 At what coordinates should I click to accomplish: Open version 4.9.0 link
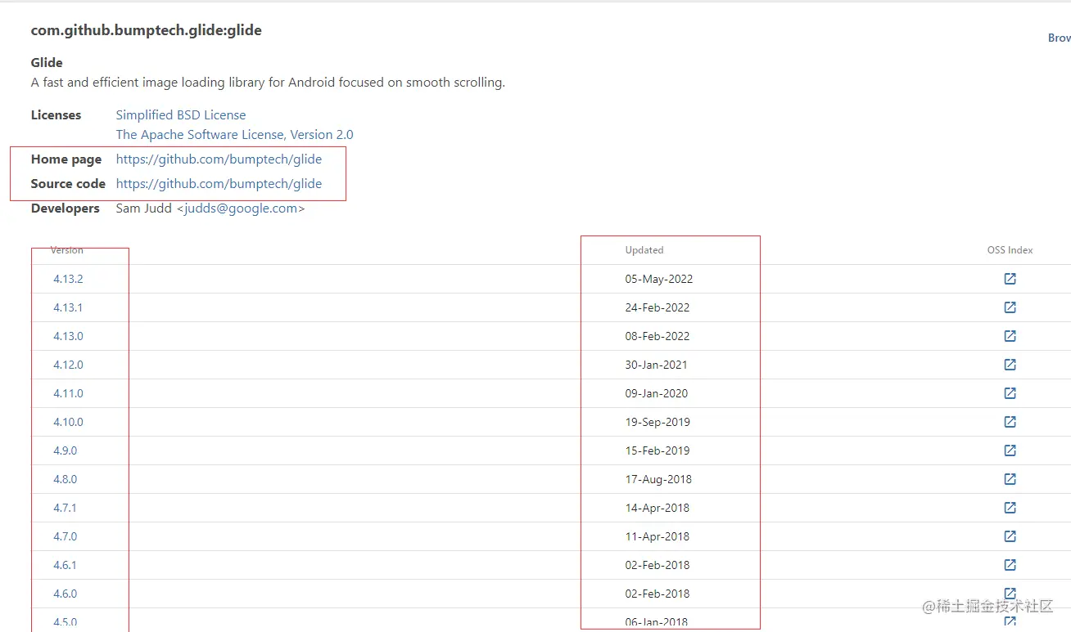point(65,450)
